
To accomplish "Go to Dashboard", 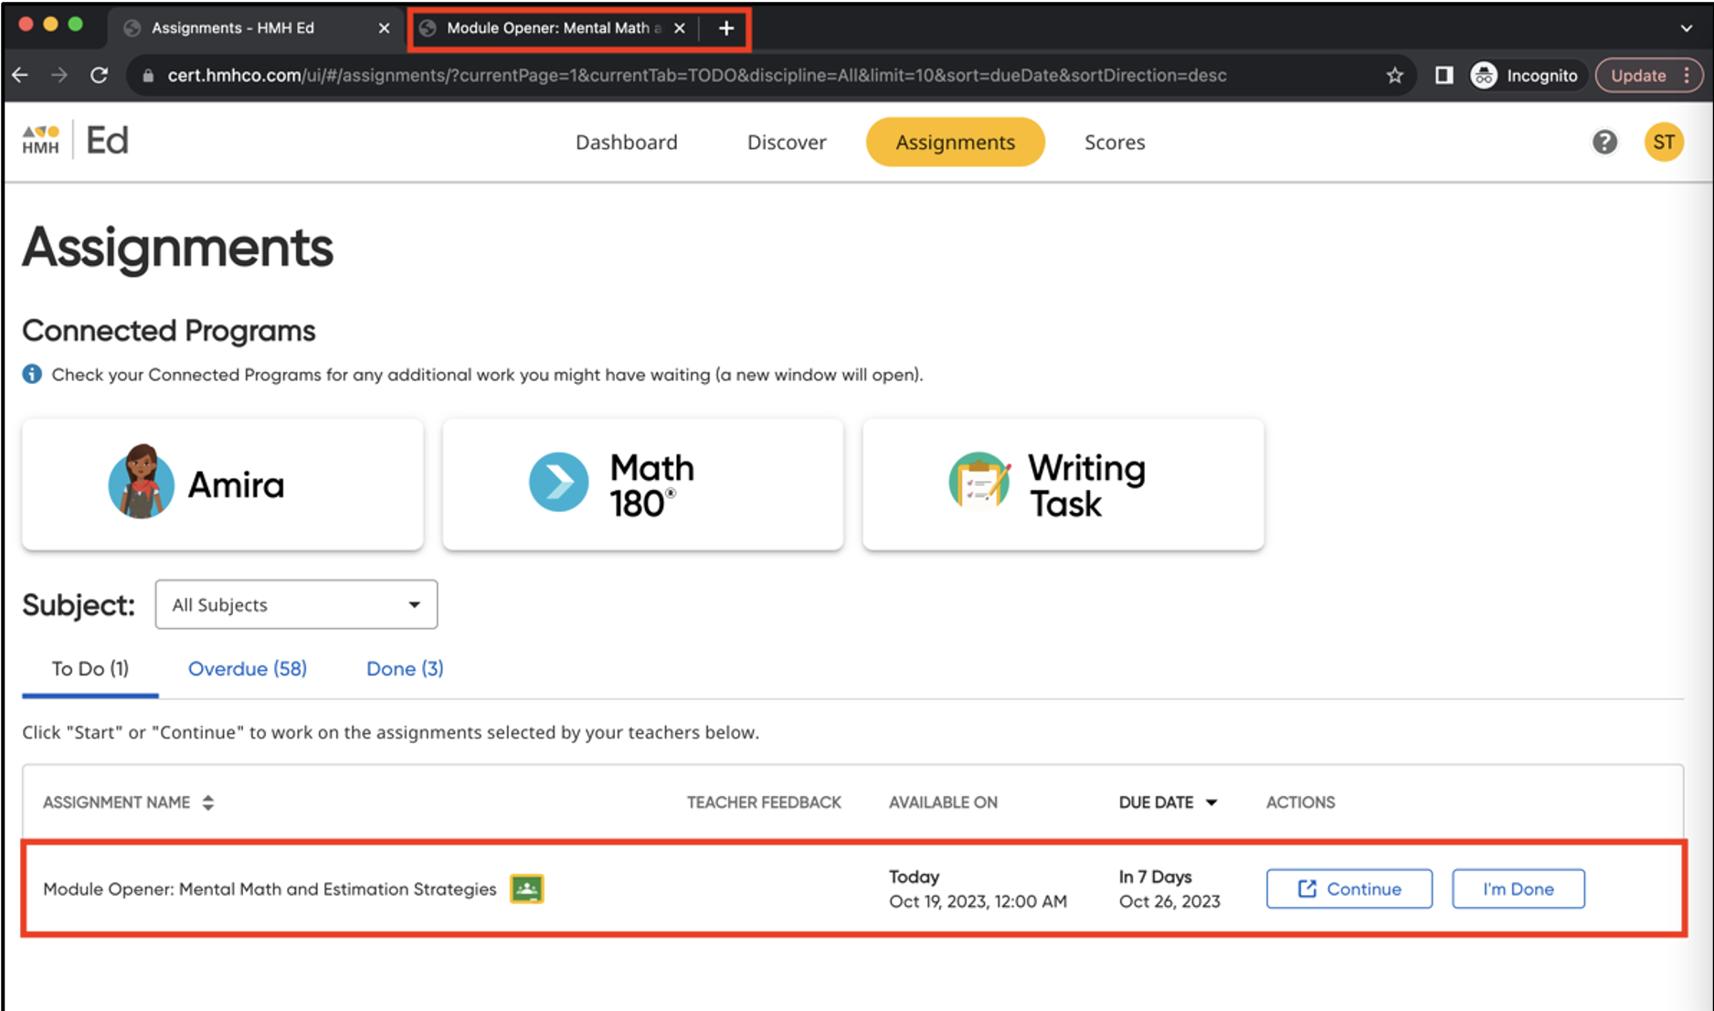I will (x=627, y=143).
